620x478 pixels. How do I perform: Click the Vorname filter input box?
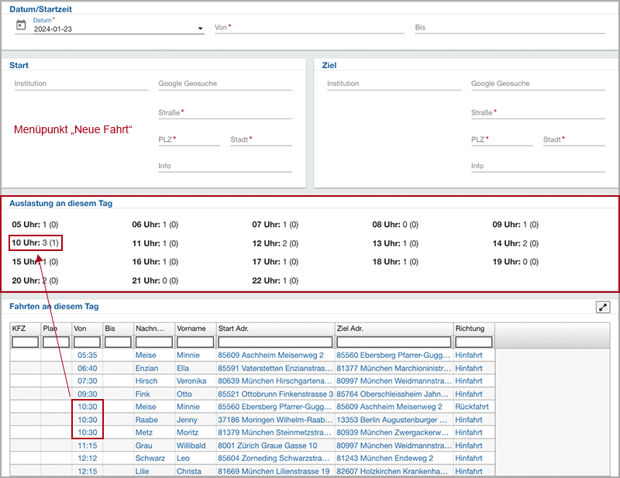(195, 342)
